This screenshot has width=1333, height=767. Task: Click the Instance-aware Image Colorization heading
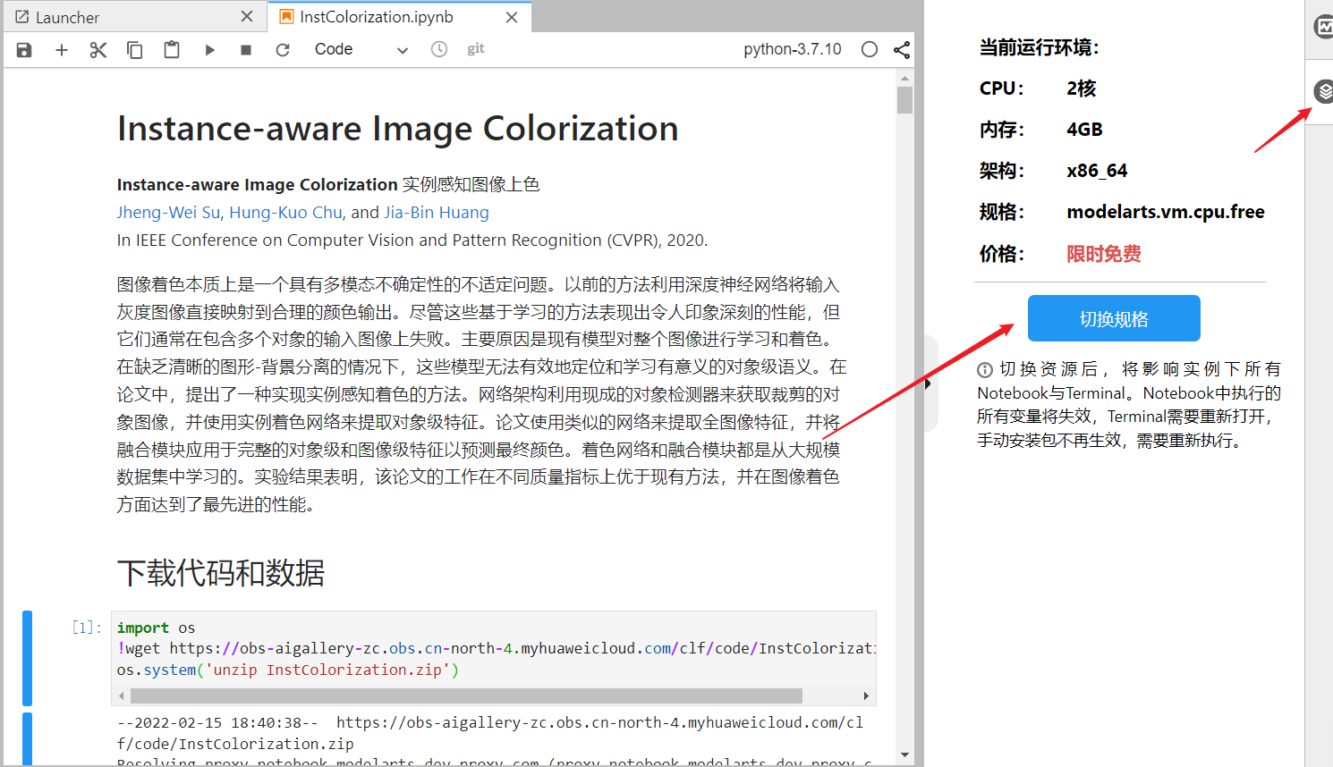coord(397,129)
